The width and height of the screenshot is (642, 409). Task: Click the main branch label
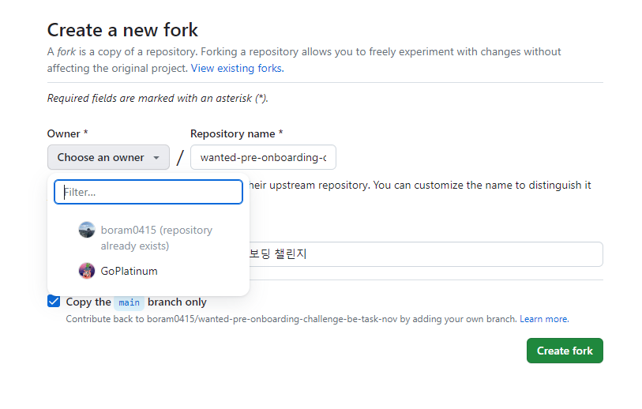tap(129, 302)
